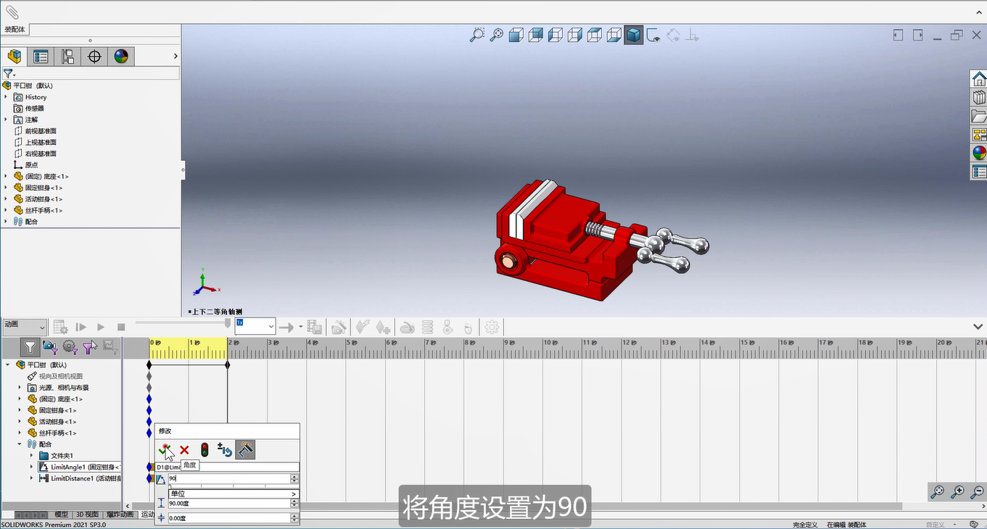
Task: Expand the 文件夹1 folder in motion tree
Action: click(32, 456)
